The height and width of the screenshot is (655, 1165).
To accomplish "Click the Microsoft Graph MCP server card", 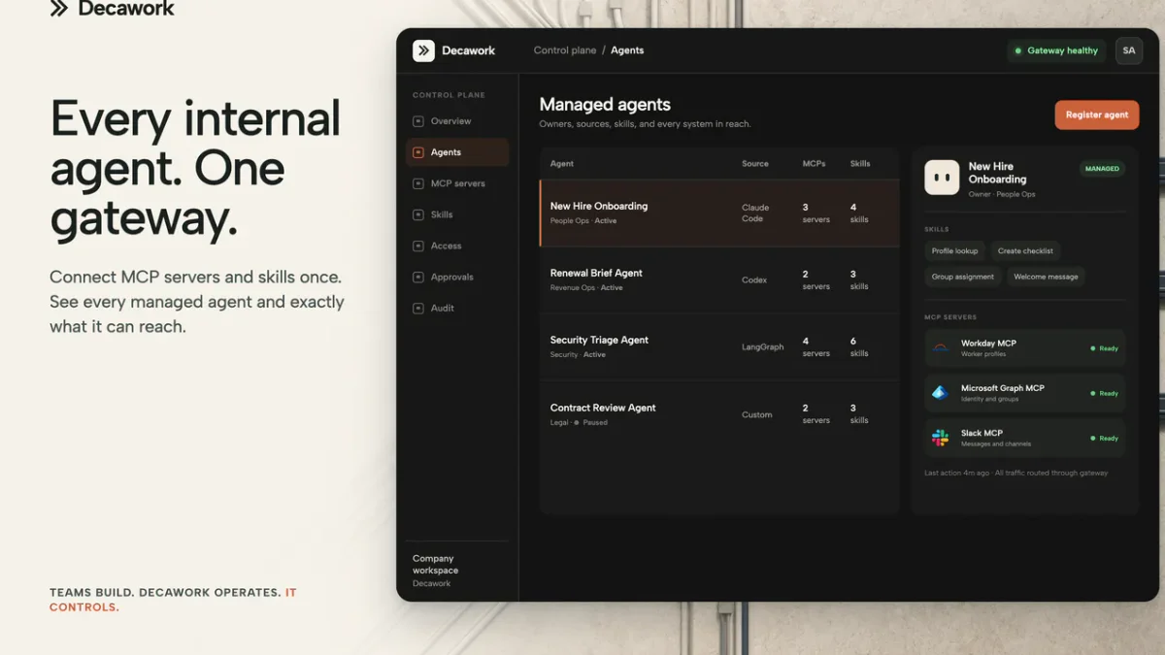I will (1025, 393).
